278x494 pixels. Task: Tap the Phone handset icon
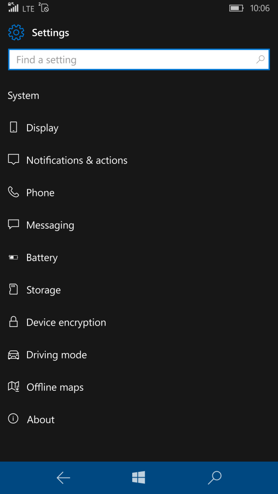pos(13,192)
